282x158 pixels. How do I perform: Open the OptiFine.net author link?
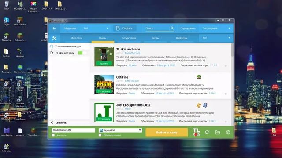(x=132, y=81)
